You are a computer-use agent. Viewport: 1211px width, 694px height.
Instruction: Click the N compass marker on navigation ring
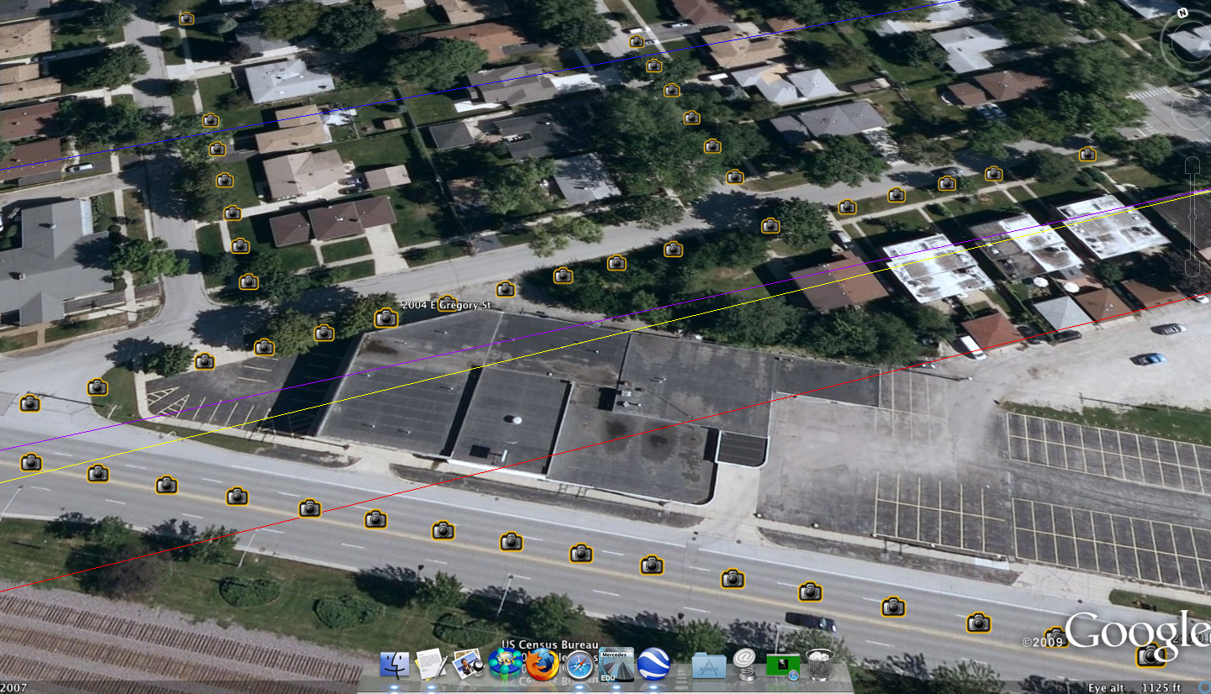1182,13
